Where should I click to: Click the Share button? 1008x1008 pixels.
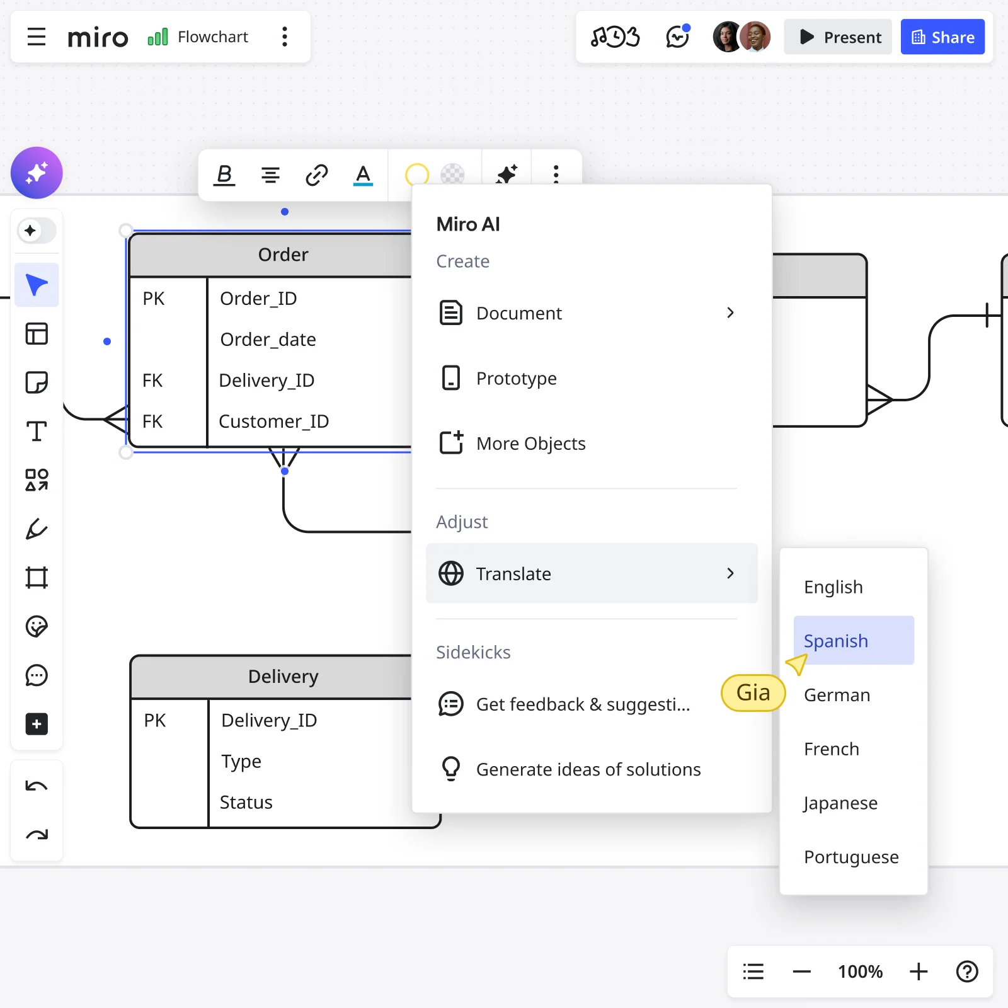point(942,37)
